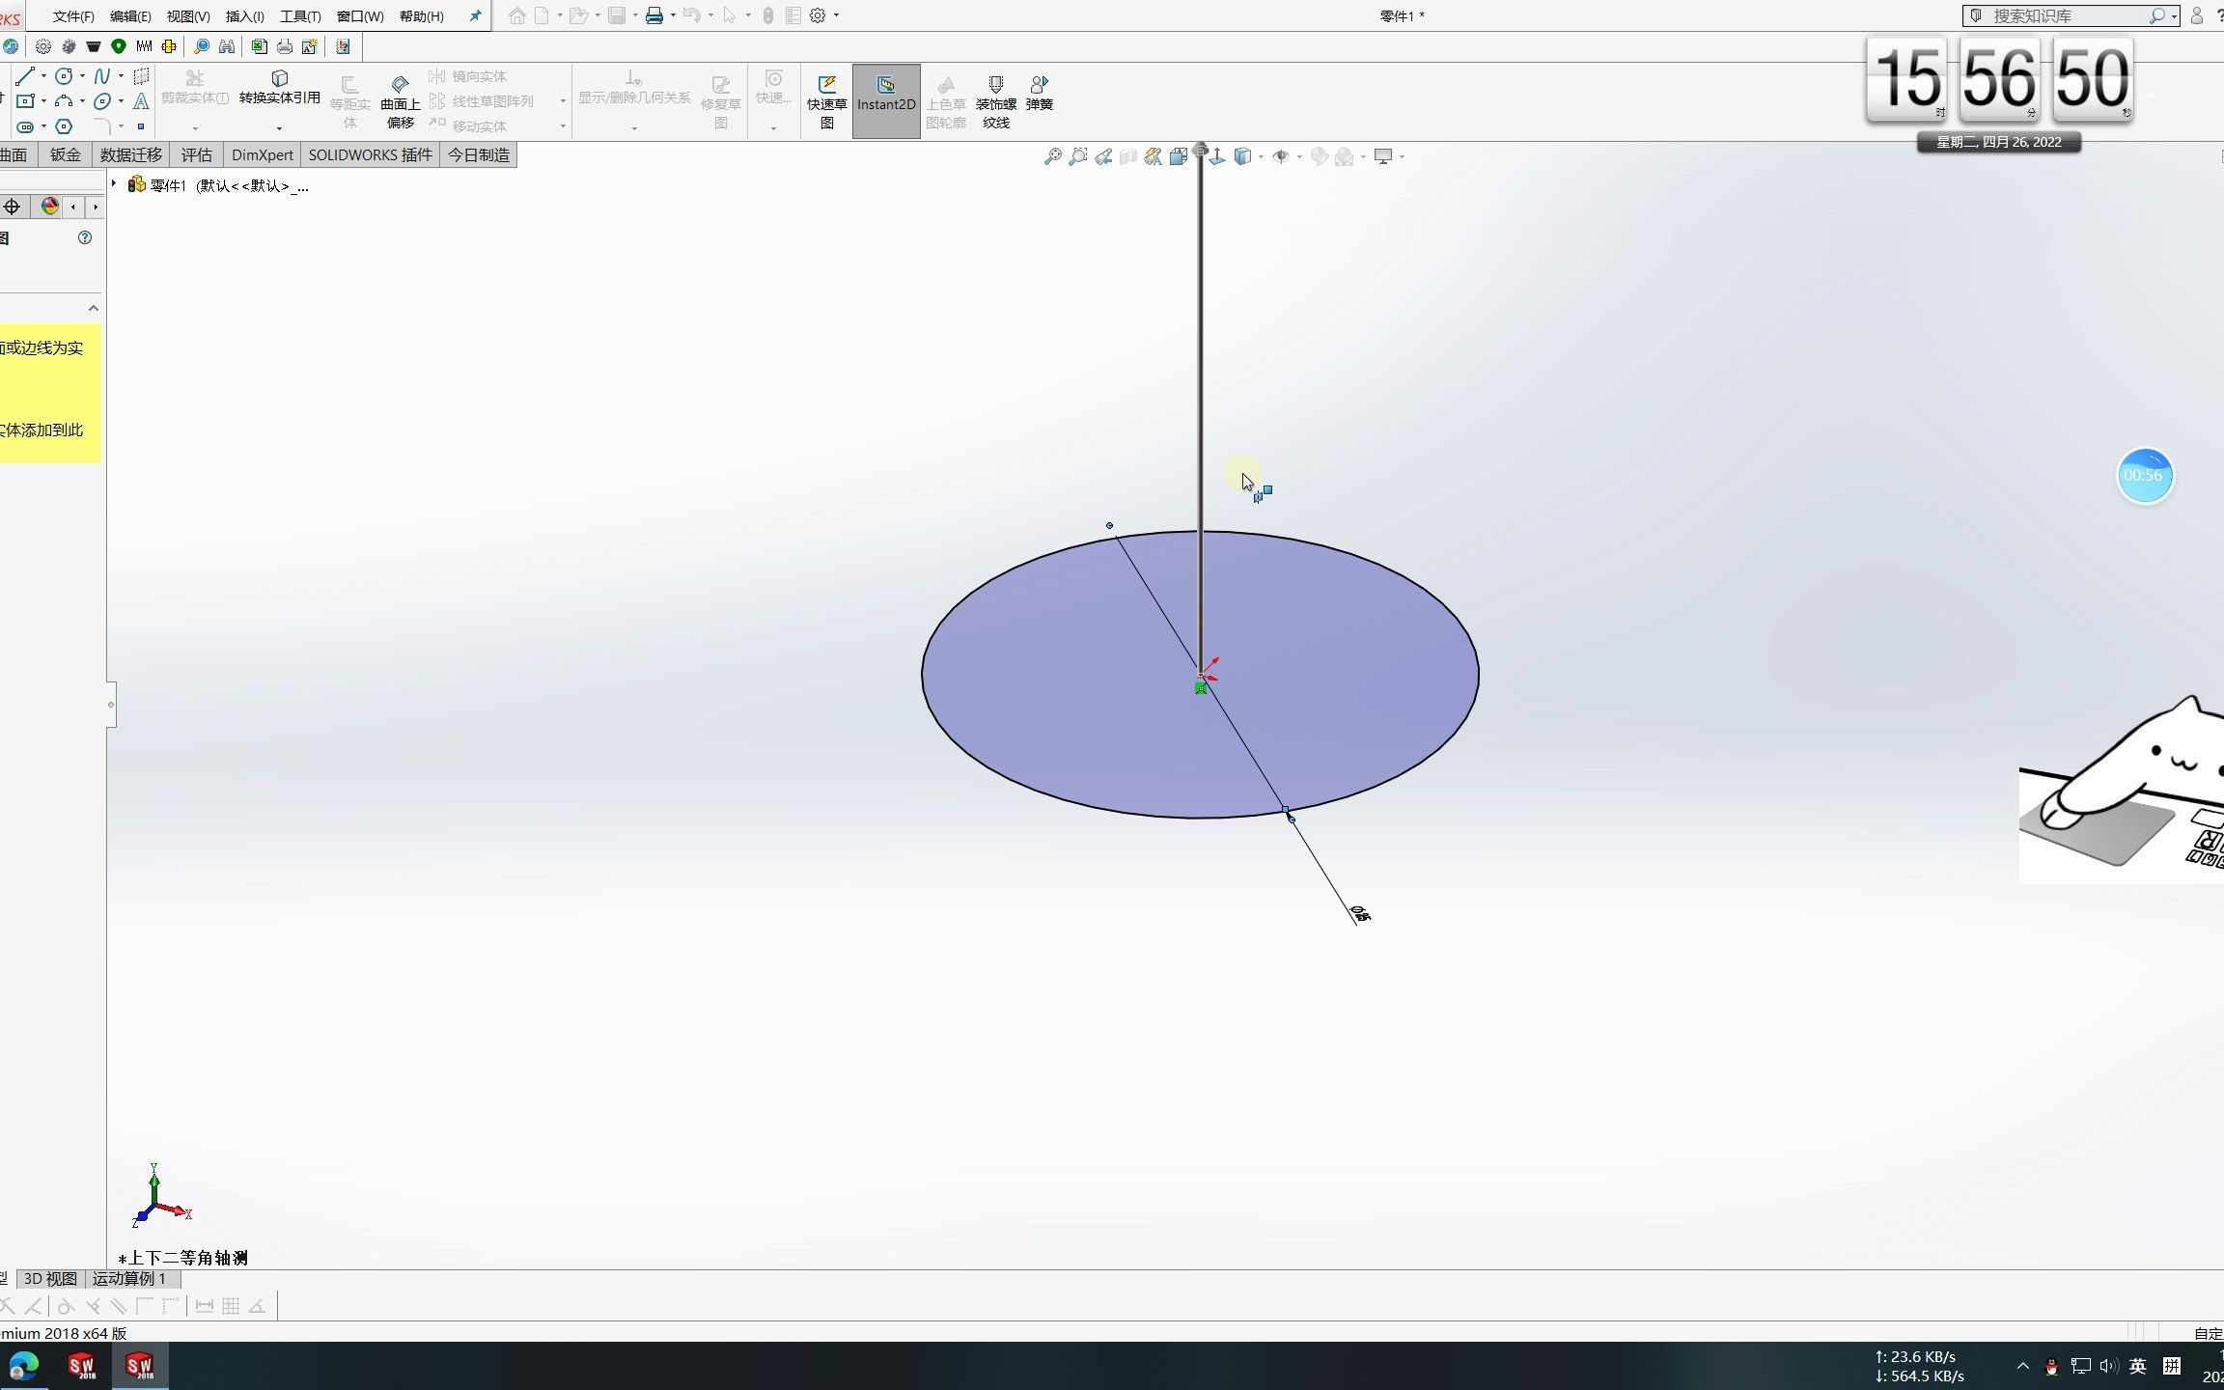
Task: Select the Circle sketch tool
Action: (x=64, y=76)
